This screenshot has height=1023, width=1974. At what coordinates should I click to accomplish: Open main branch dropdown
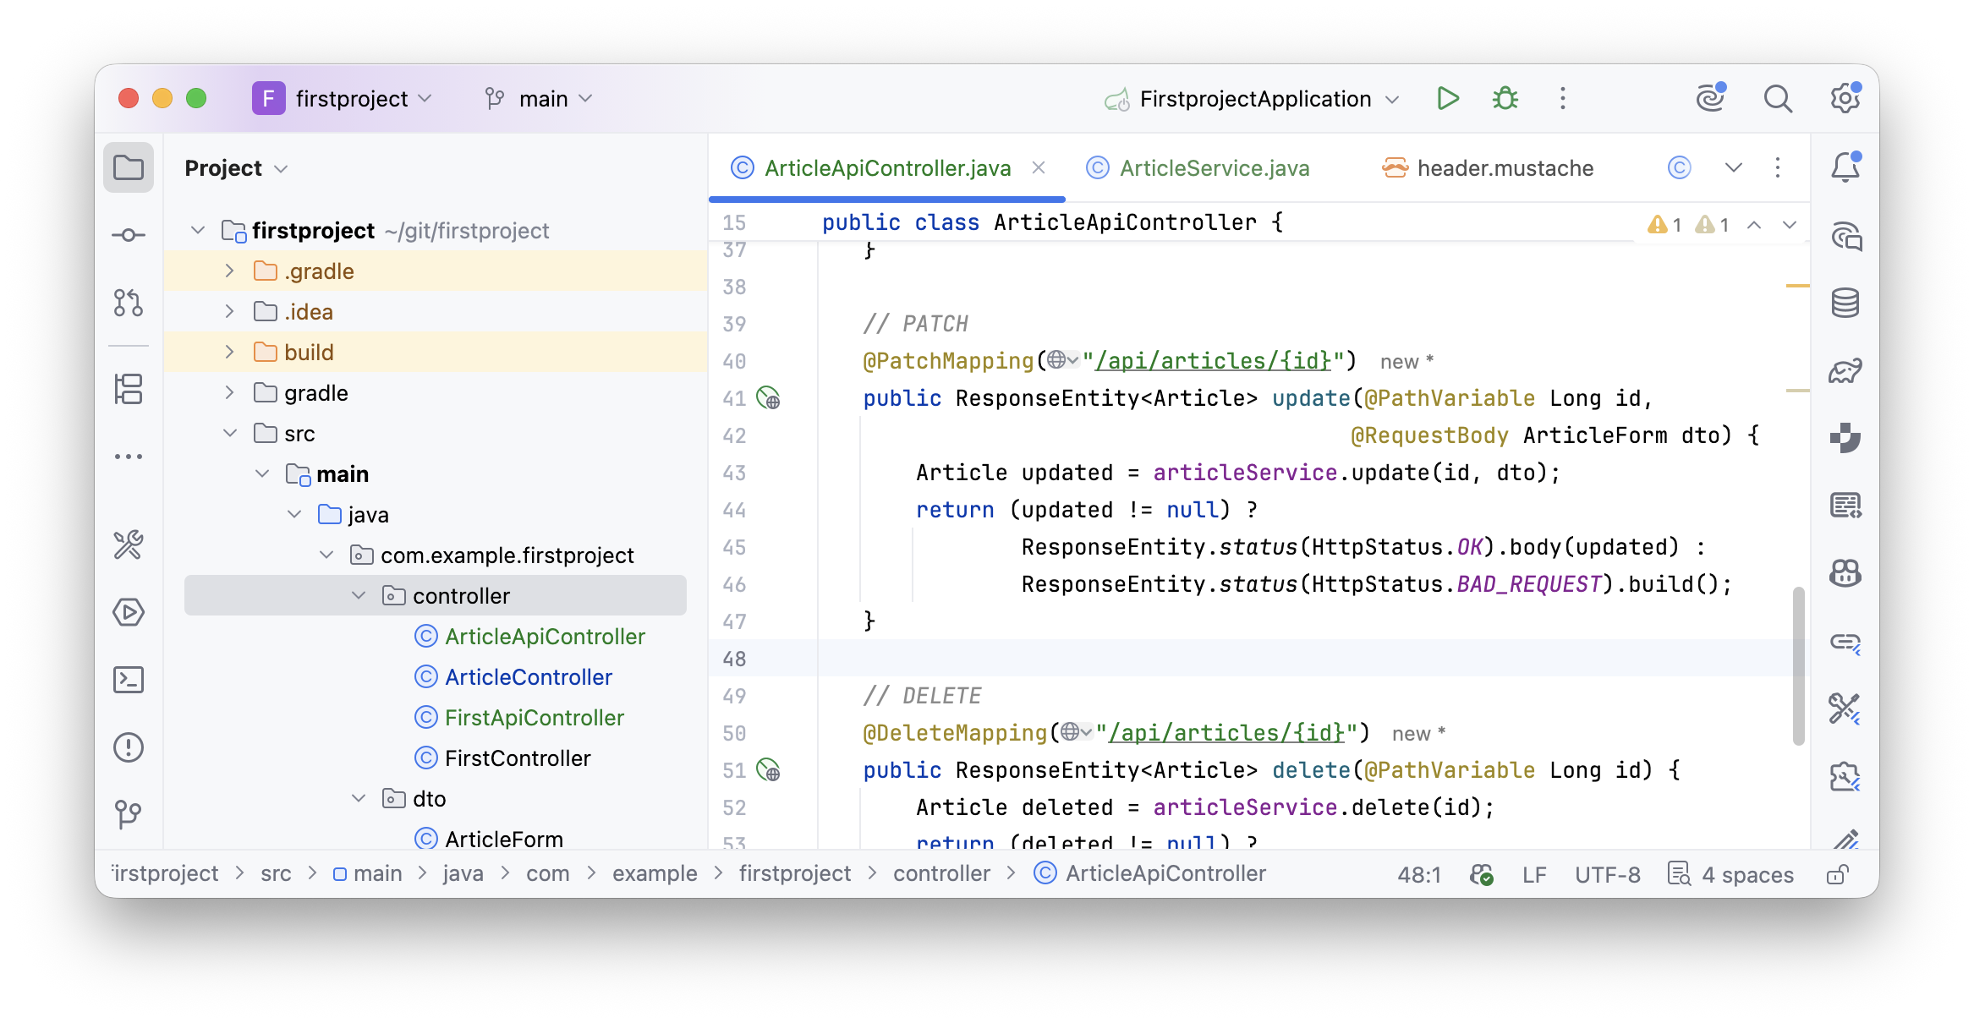tap(539, 99)
